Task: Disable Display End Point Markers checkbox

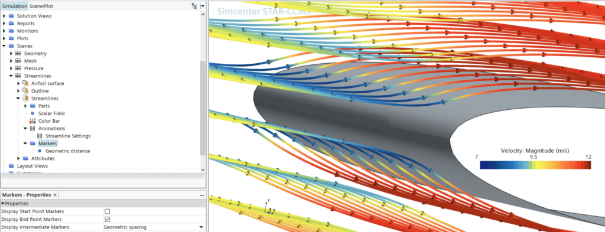Action: click(x=108, y=219)
